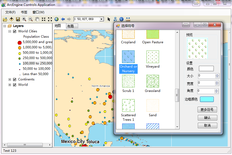232x155 pixels.
Task: Choose the Sand symbol thumbnail
Action: pyautogui.click(x=153, y=106)
